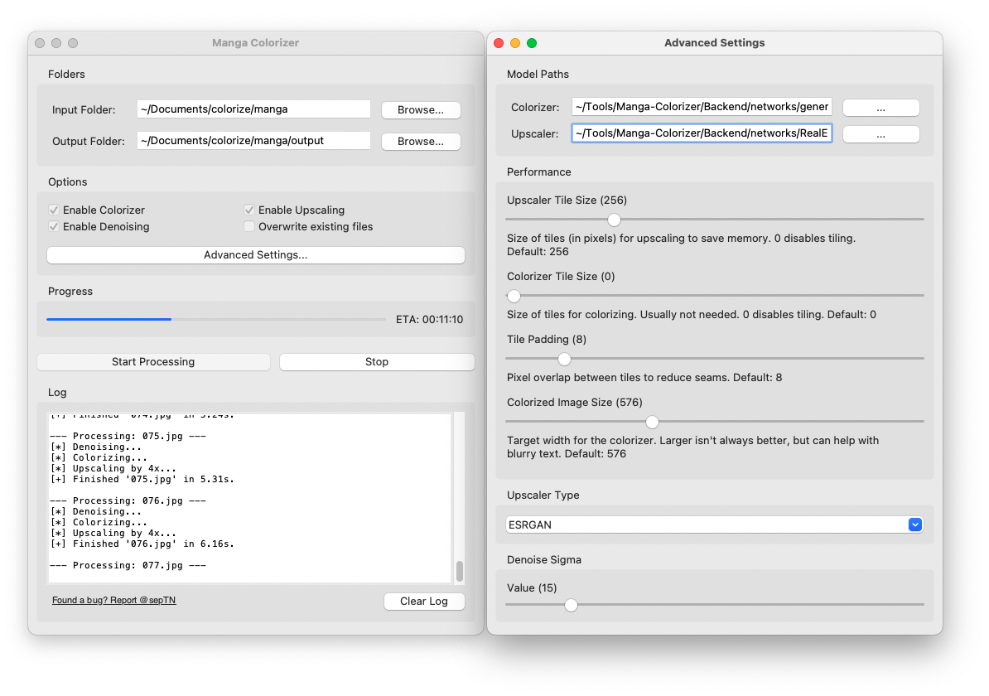Stop the current processing job
This screenshot has height=696, width=989.
point(377,362)
